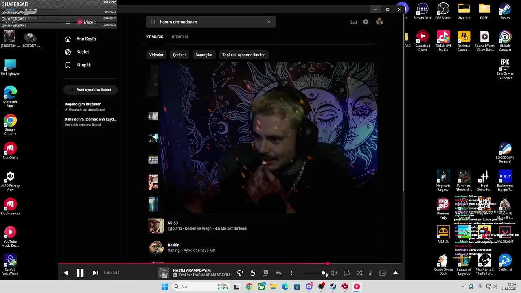Switch to the KİTAPLIK tab

tap(180, 37)
